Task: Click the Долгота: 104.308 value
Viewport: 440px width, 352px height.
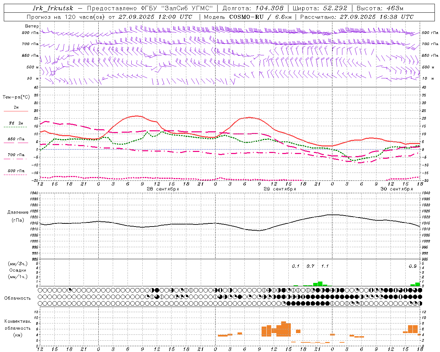Action: [x=253, y=8]
